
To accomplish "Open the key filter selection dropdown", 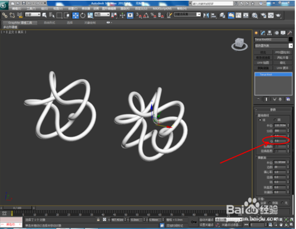I will pos(229,220).
